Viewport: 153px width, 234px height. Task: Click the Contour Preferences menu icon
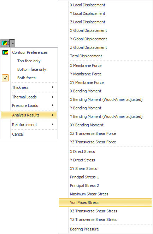click(x=5, y=52)
